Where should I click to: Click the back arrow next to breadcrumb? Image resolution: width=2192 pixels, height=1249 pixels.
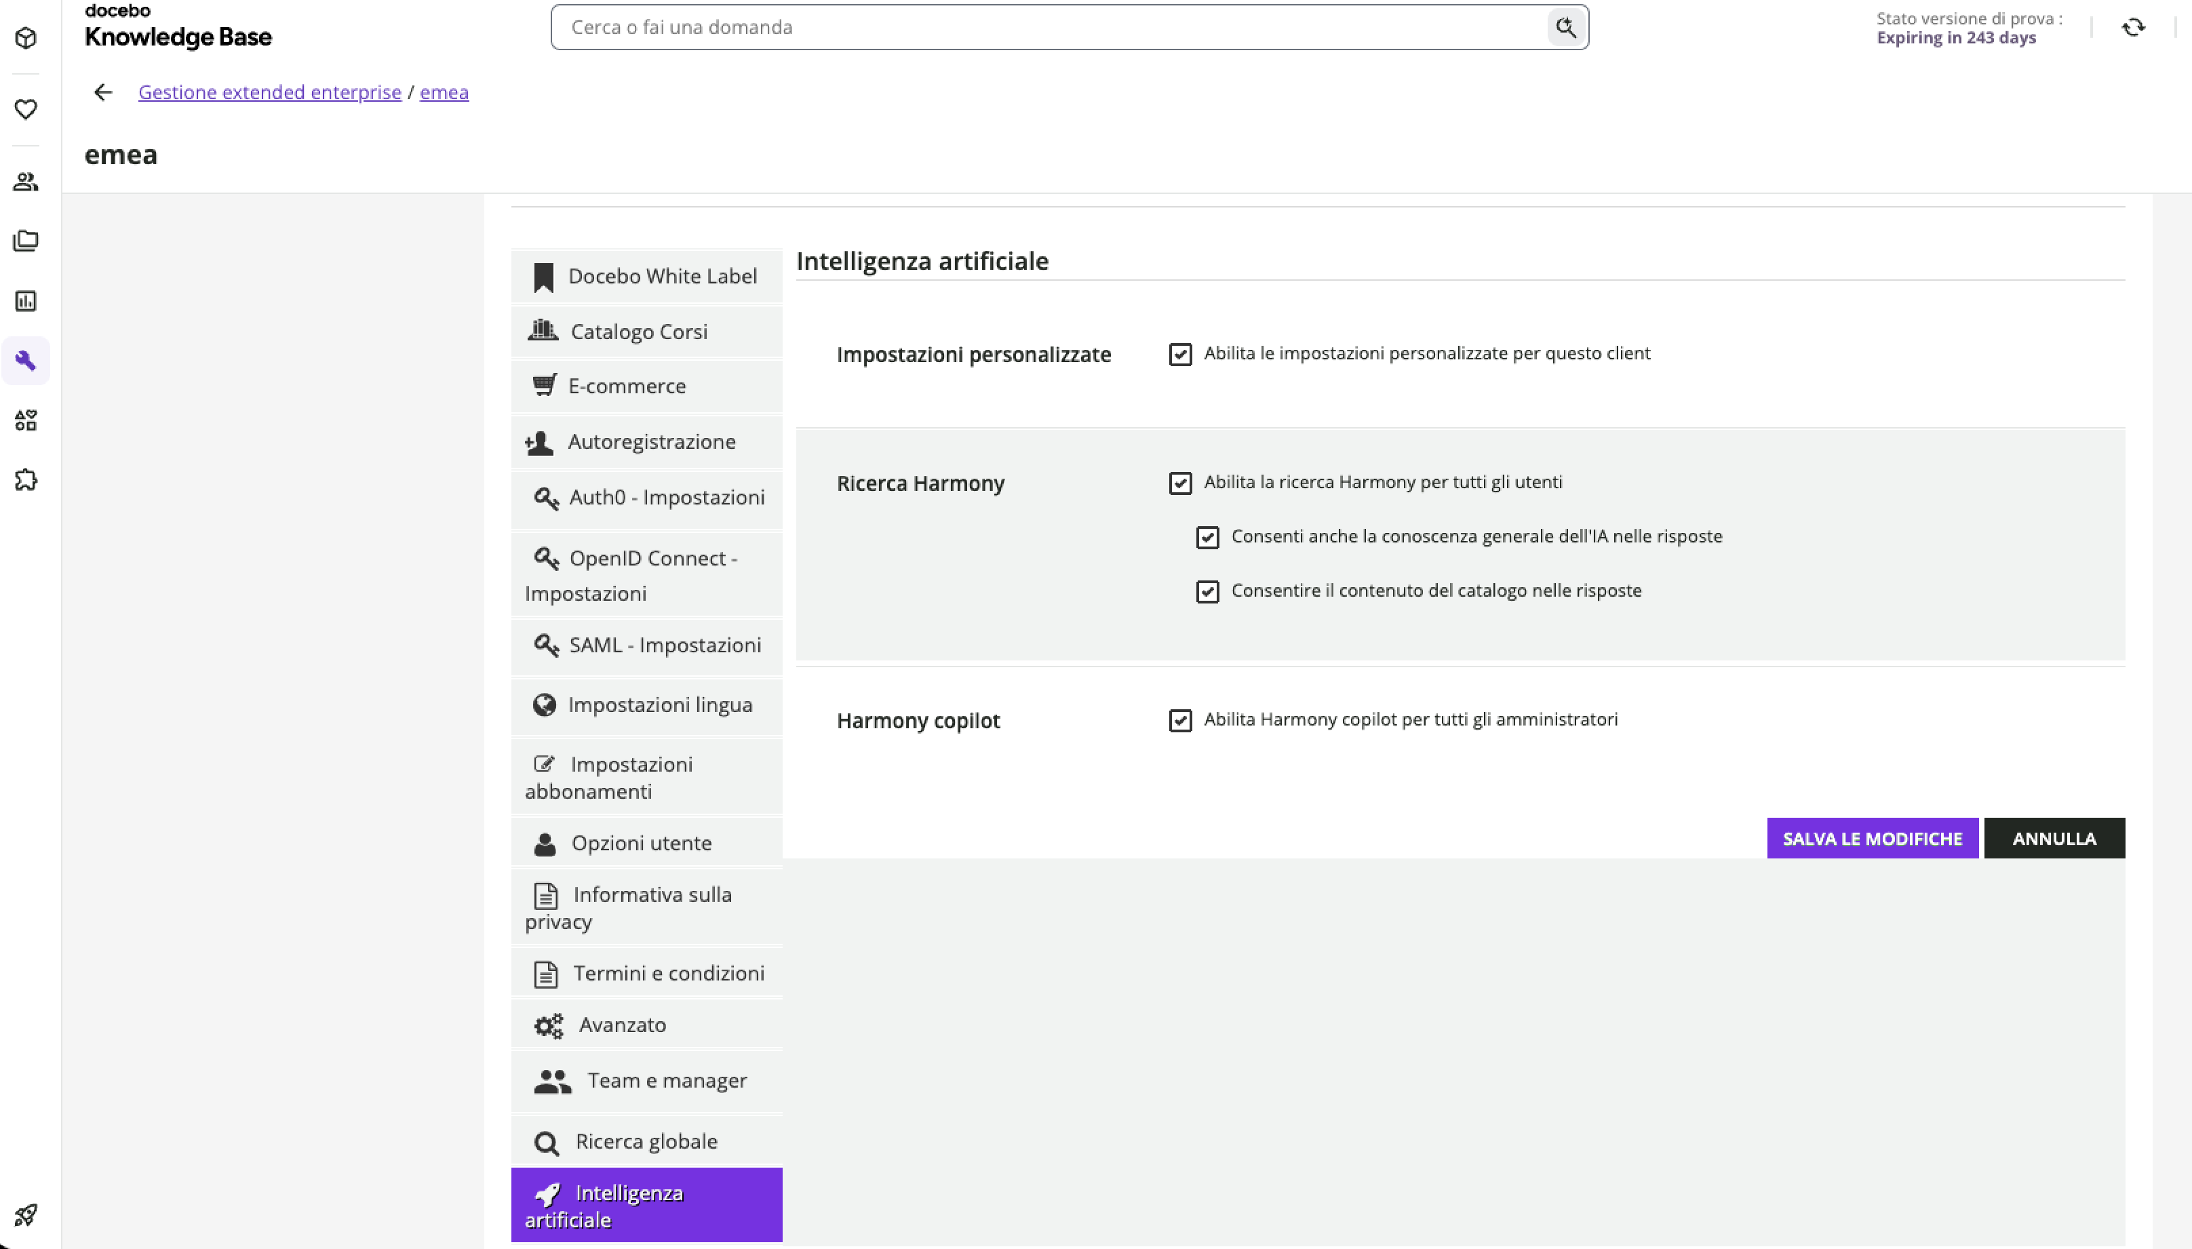point(103,92)
